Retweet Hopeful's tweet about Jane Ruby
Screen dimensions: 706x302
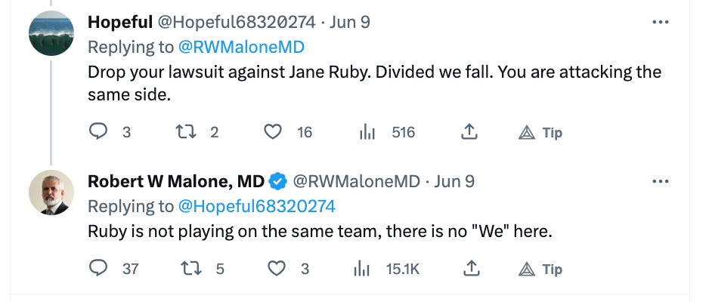tap(184, 132)
